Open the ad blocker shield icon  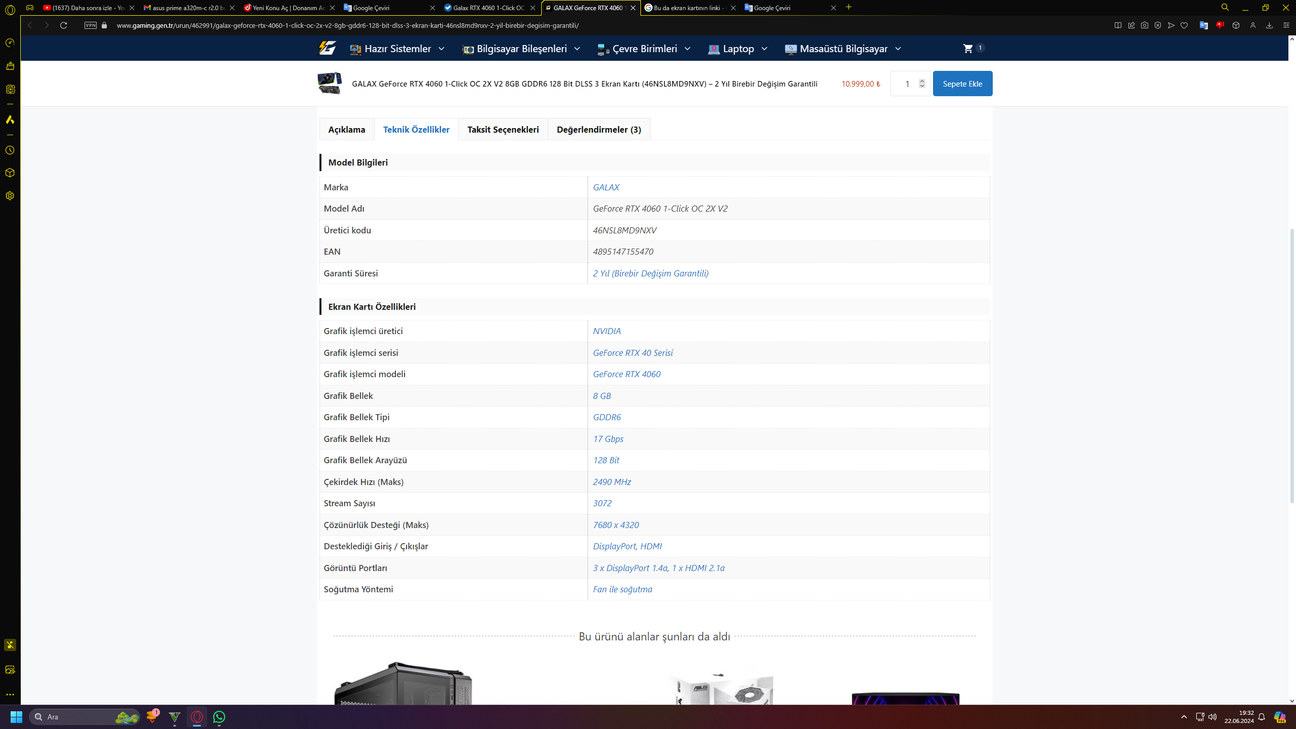click(x=1158, y=25)
